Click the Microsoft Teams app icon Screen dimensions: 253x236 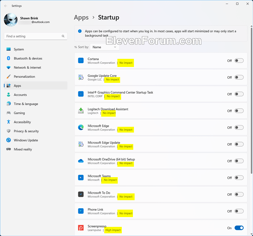pyautogui.click(x=81, y=178)
